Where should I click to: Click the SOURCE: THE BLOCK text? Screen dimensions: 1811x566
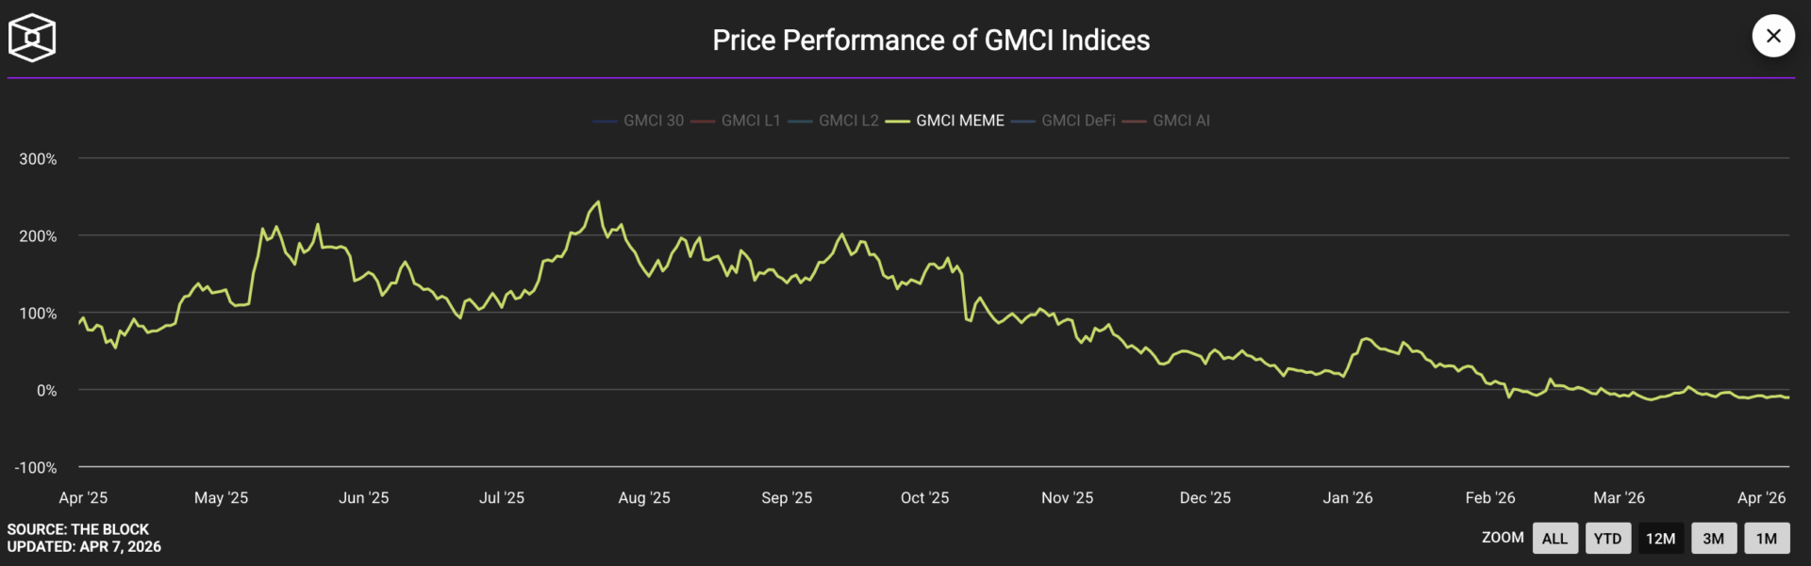[x=78, y=529]
